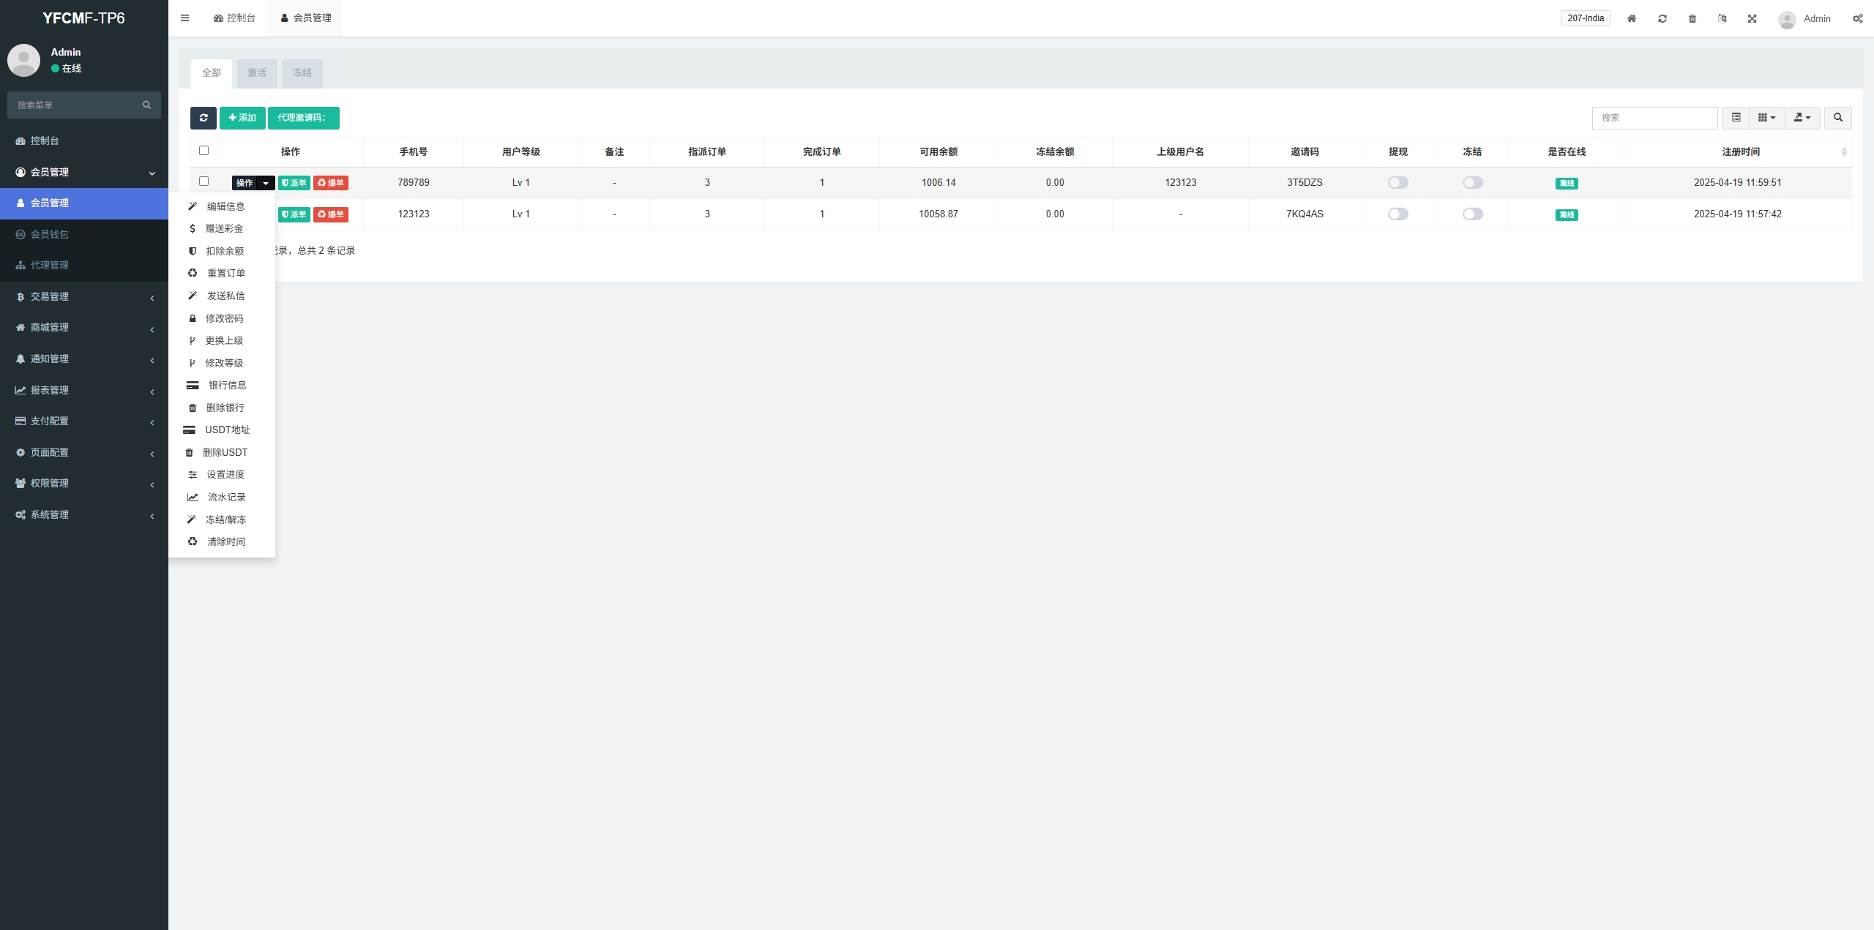Select 赠送彩金 from the operation menu
The height and width of the screenshot is (930, 1874).
coord(224,229)
